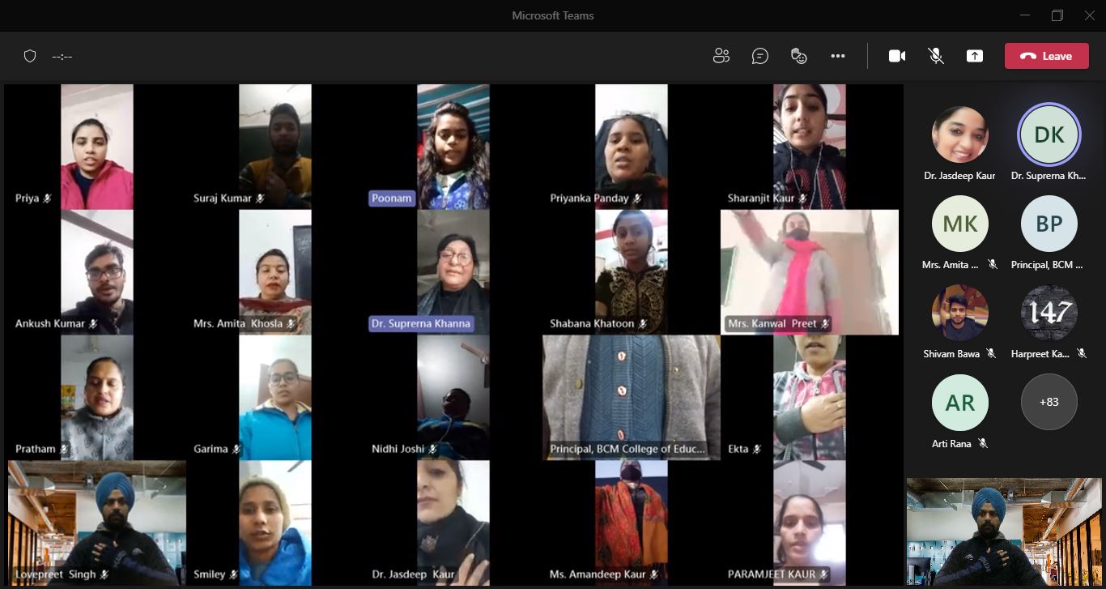Select Shabana Khatoon's video tile
Viewport: 1106px width, 589px height.
(x=632, y=272)
